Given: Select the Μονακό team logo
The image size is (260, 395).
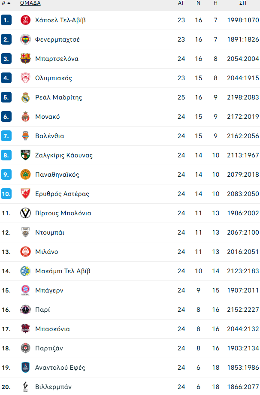Looking at the screenshot, I should point(25,117).
